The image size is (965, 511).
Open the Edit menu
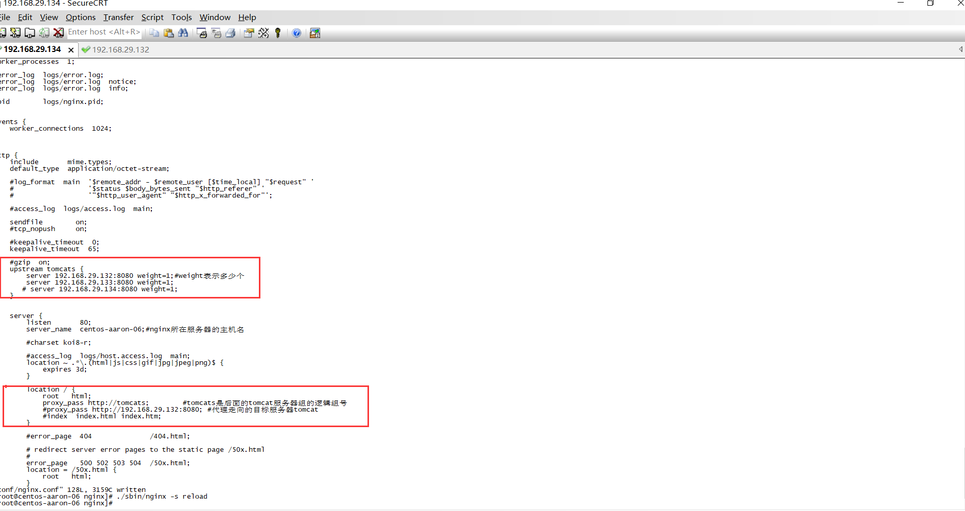(x=25, y=17)
